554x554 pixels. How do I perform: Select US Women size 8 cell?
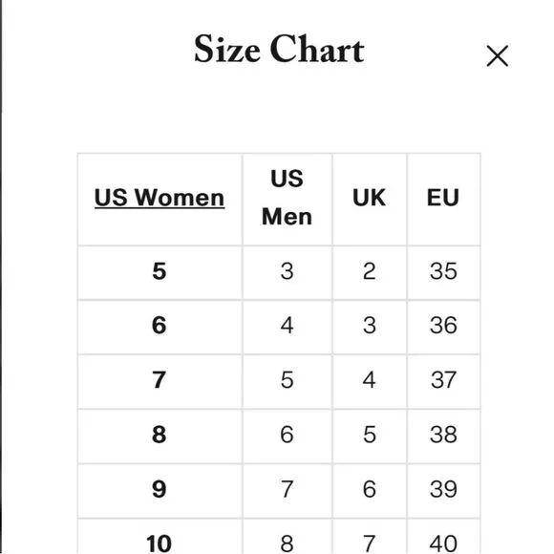tap(160, 435)
